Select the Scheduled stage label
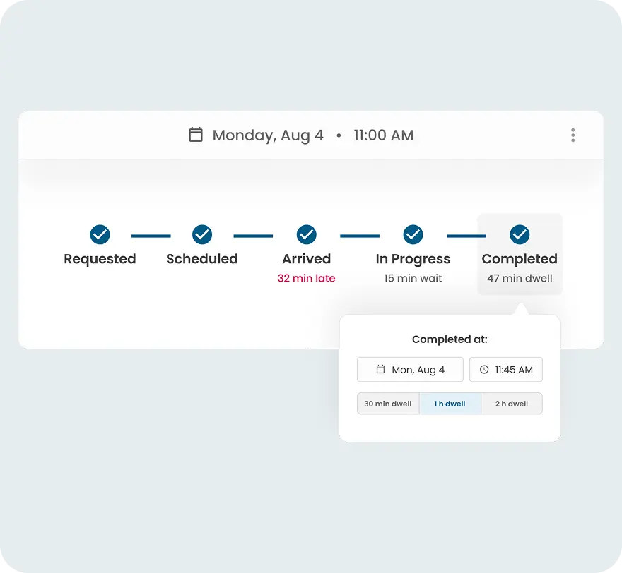 point(202,259)
